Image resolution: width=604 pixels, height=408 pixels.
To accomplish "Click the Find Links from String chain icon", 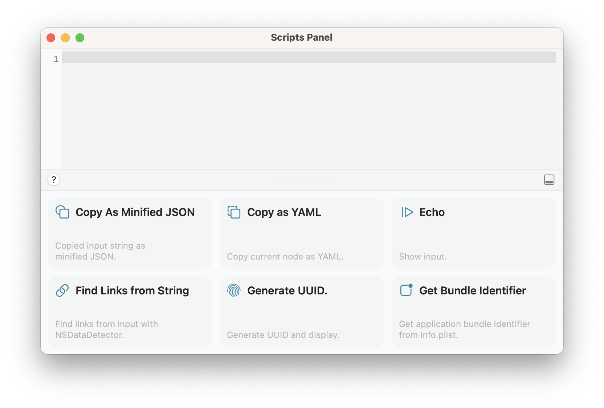I will [x=62, y=290].
